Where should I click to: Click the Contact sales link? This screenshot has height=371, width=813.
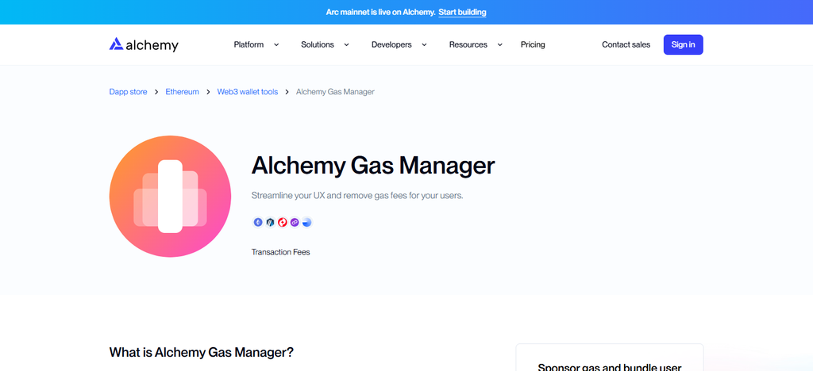(x=626, y=44)
